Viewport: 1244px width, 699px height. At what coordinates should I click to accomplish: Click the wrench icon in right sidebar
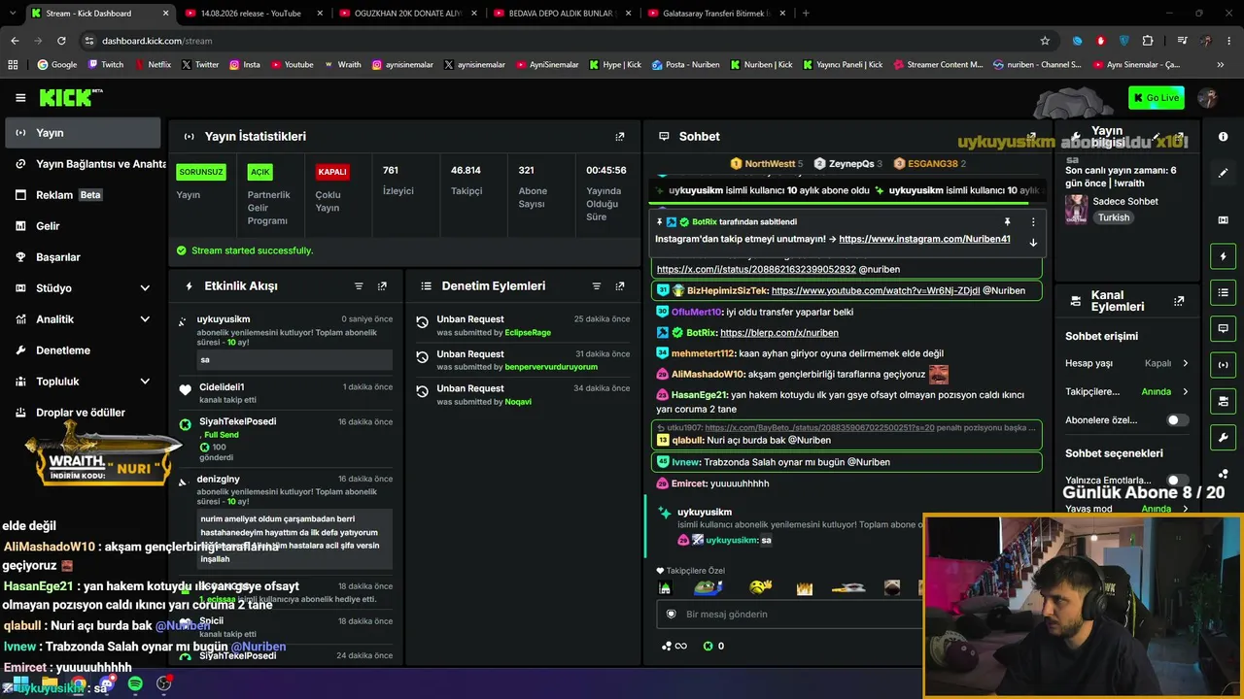coord(1224,438)
